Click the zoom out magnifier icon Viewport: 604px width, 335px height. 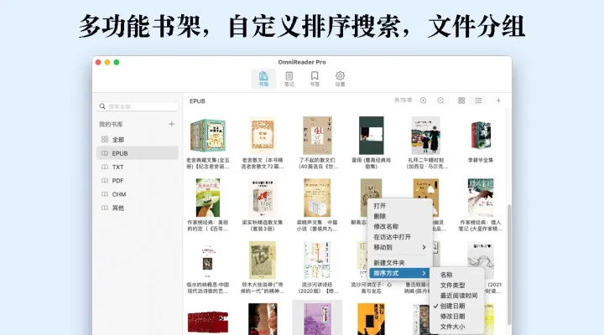pos(440,100)
